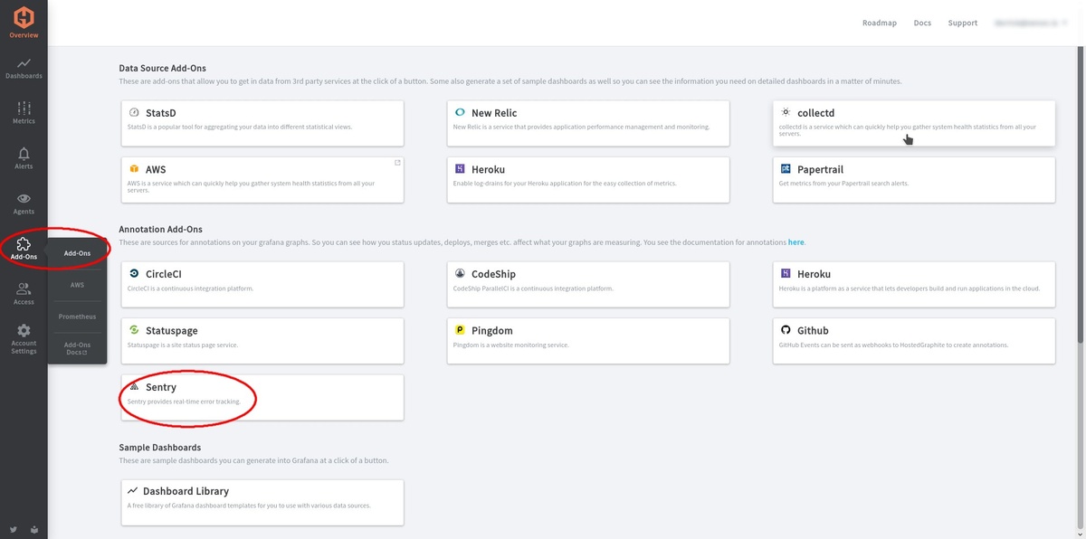Click the Pingdom logo icon
The width and height of the screenshot is (1086, 539).
tap(460, 330)
